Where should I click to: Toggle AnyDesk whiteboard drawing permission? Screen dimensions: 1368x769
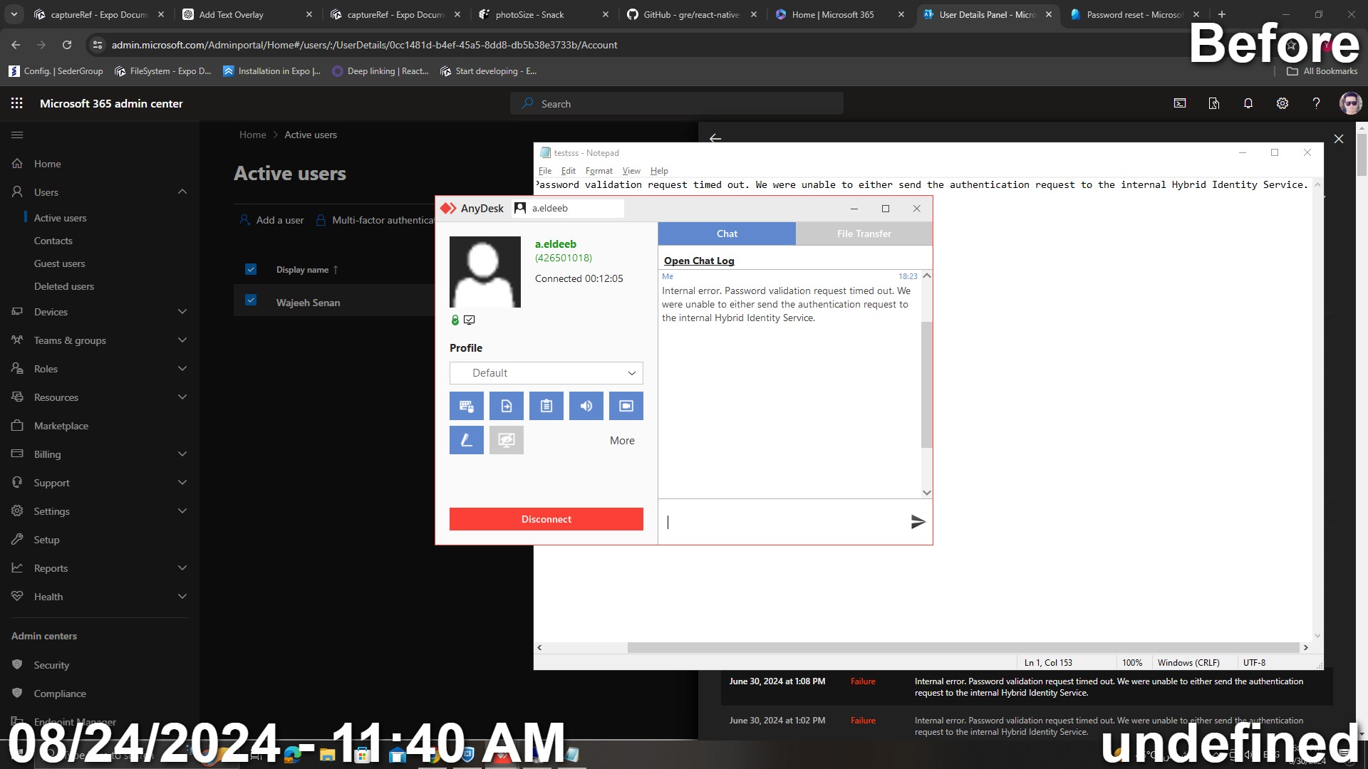click(x=467, y=440)
